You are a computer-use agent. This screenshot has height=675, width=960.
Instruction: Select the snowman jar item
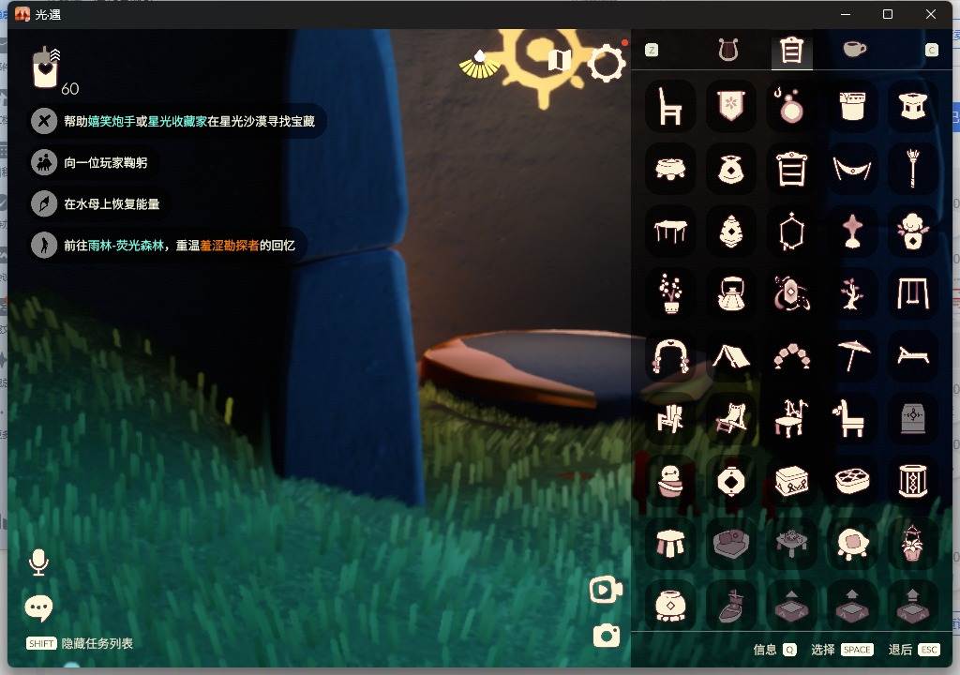tap(670, 482)
